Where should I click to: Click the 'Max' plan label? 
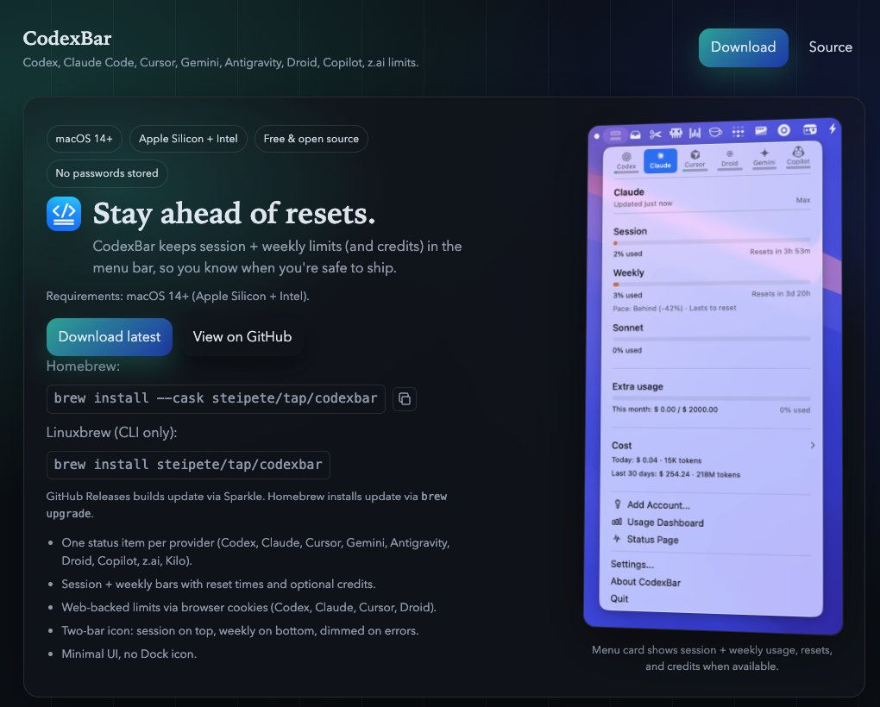[x=803, y=200]
